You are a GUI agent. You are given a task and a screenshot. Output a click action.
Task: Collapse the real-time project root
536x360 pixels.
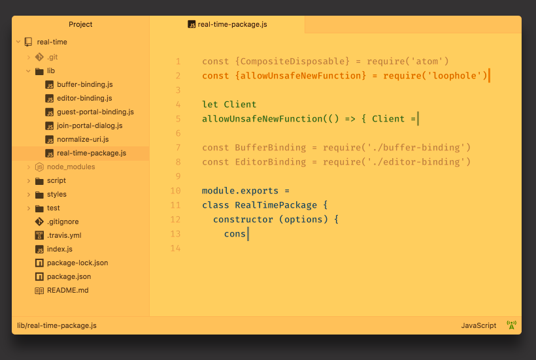18,42
